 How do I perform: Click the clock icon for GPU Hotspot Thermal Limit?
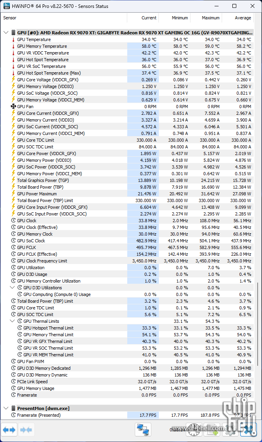click(x=20, y=328)
